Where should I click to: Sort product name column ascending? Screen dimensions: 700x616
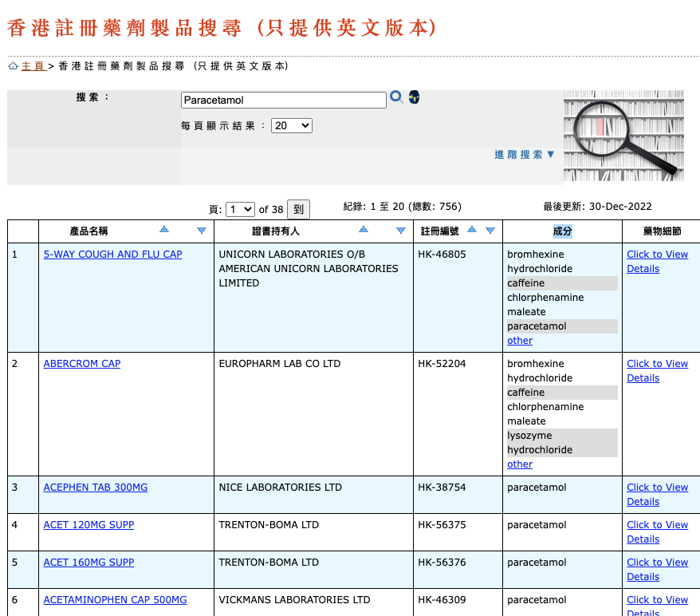point(164,230)
